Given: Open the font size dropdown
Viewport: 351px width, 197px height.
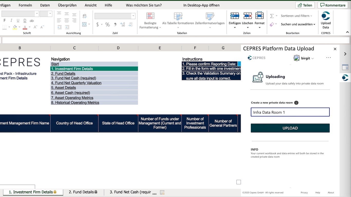Looking at the screenshot, I should pos(50,14).
